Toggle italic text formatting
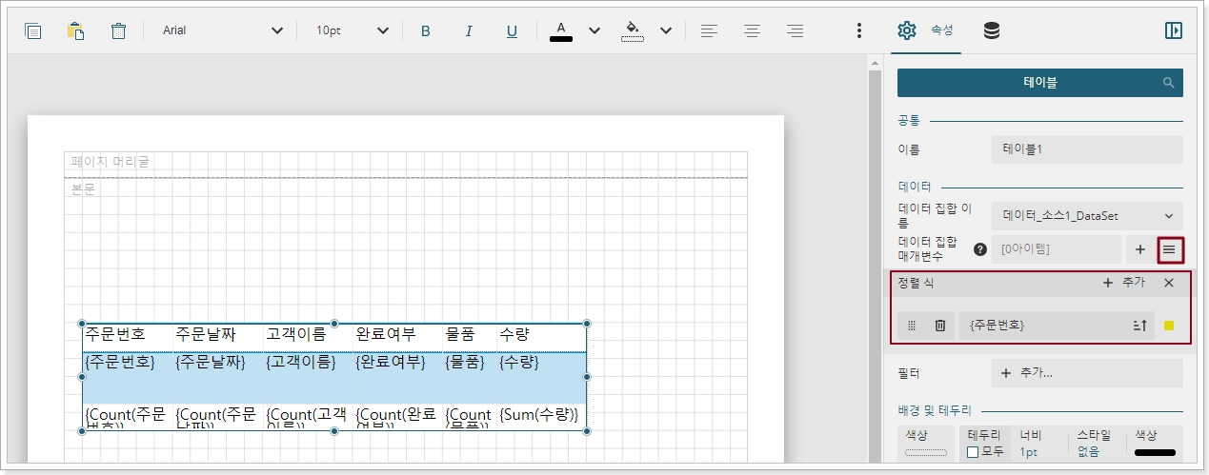 (469, 30)
